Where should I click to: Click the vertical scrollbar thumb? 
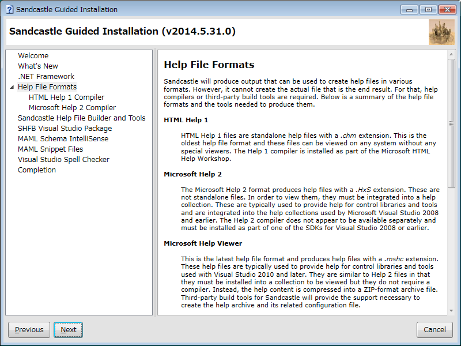451,123
